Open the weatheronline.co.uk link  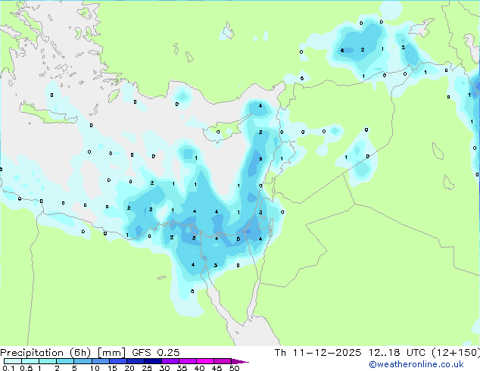pyautogui.click(x=416, y=364)
